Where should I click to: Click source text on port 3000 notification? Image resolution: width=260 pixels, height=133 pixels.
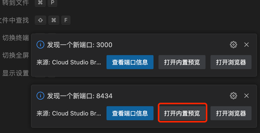click(69, 62)
